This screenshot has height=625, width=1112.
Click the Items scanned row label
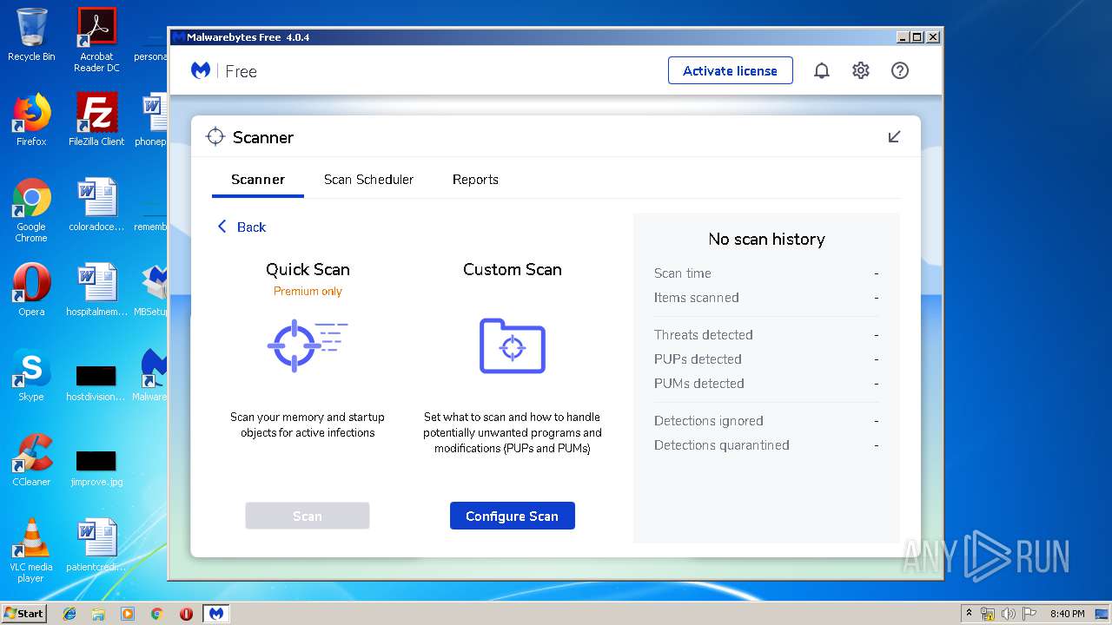pos(697,298)
